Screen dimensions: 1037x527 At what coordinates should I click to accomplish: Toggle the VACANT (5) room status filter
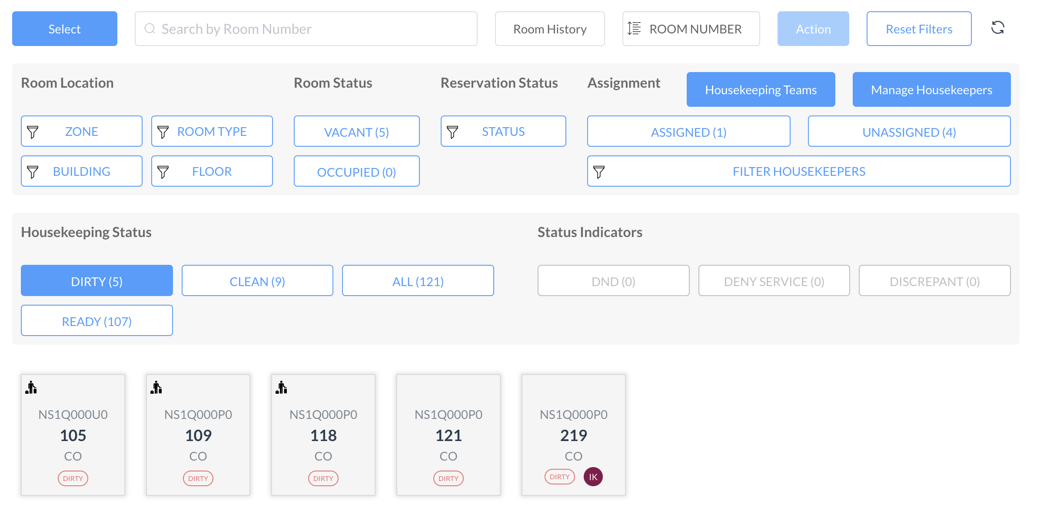coord(356,132)
